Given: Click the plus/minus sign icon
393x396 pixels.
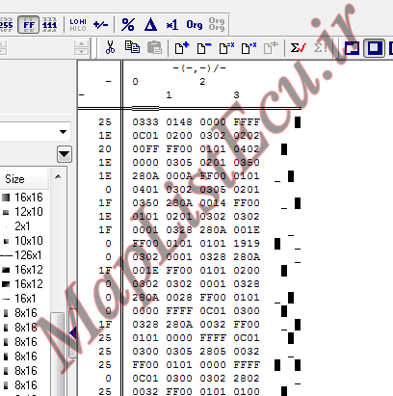Looking at the screenshot, I should point(100,25).
